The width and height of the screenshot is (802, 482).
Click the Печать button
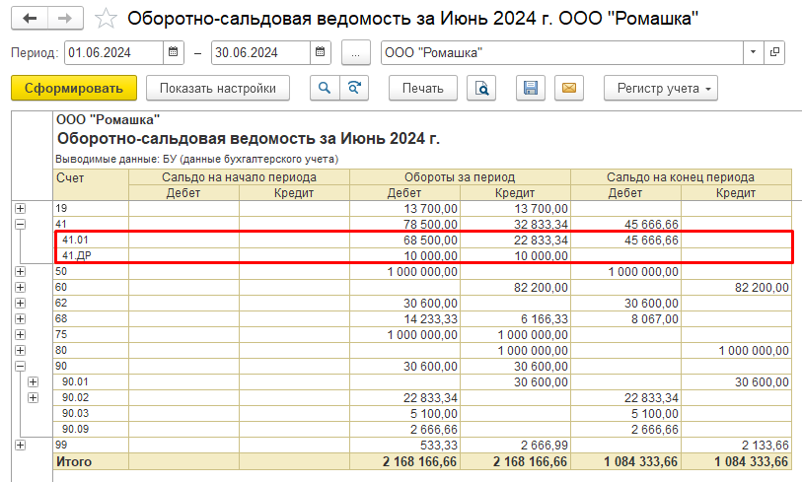(423, 89)
